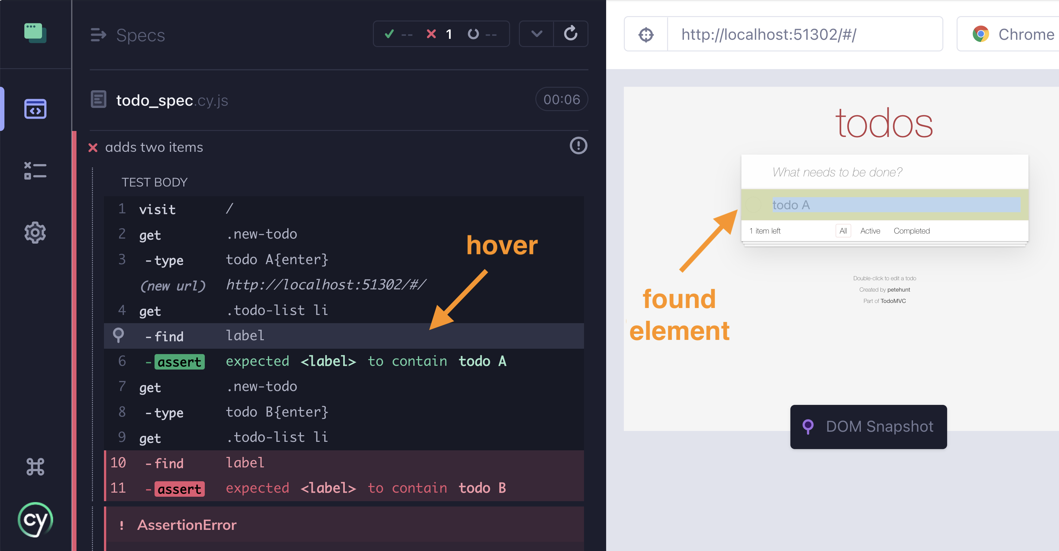Click the warning icon beside adds two items
This screenshot has height=551, width=1059.
[x=578, y=146]
